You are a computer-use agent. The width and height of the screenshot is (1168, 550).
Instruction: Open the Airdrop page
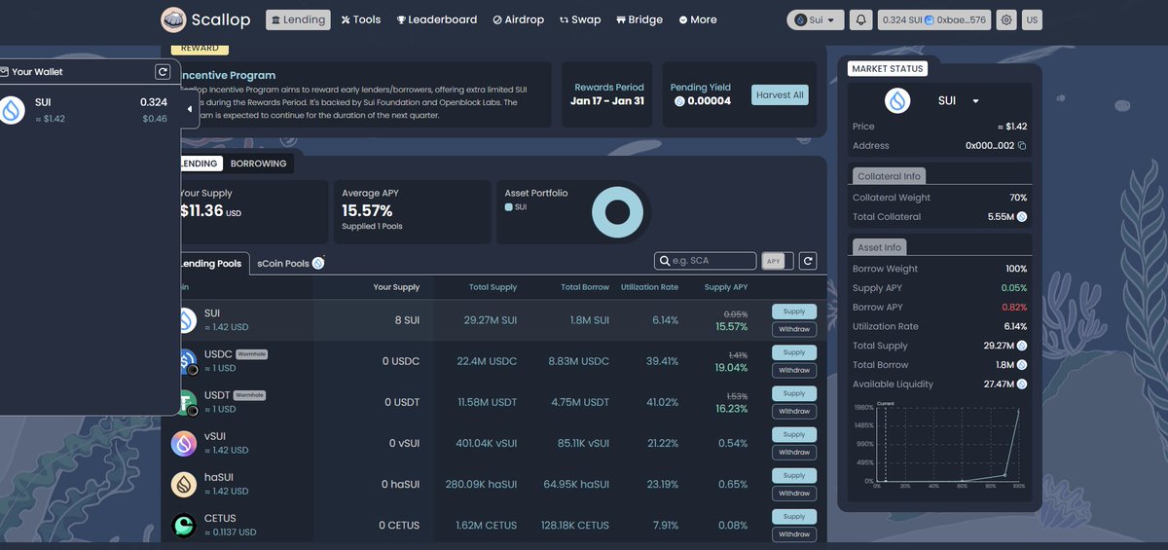coord(519,19)
